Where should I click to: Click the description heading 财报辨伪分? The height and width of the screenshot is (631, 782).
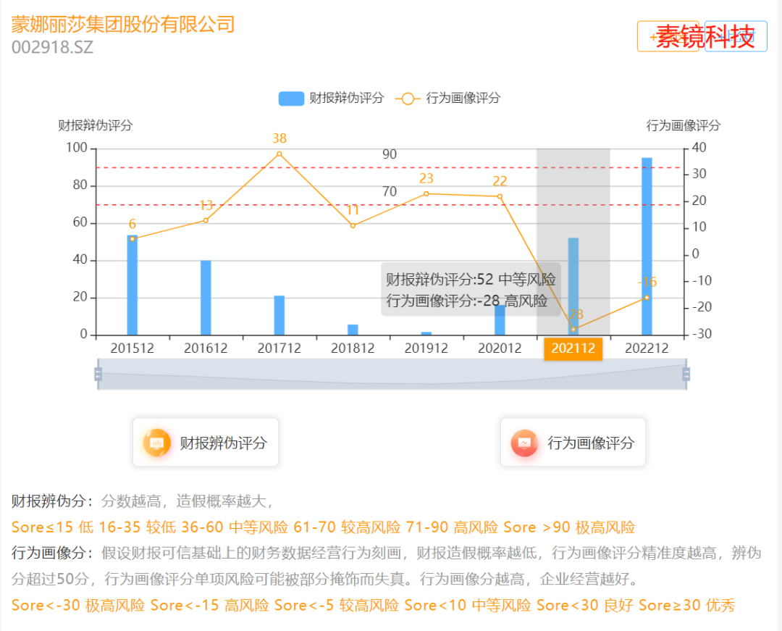point(52,501)
